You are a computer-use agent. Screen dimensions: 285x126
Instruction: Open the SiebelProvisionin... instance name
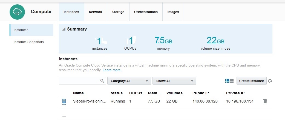click(x=90, y=101)
